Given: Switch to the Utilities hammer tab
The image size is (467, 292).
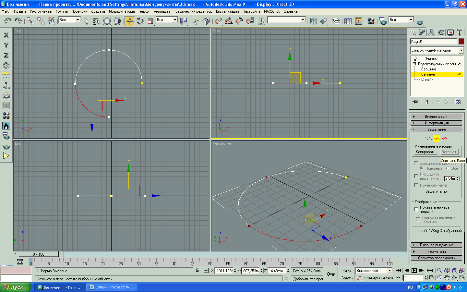Looking at the screenshot, I should coord(460,32).
